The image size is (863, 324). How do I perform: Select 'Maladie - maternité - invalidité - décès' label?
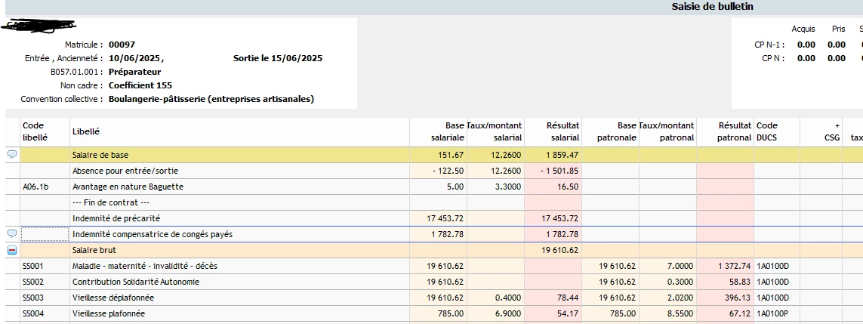pyautogui.click(x=145, y=267)
